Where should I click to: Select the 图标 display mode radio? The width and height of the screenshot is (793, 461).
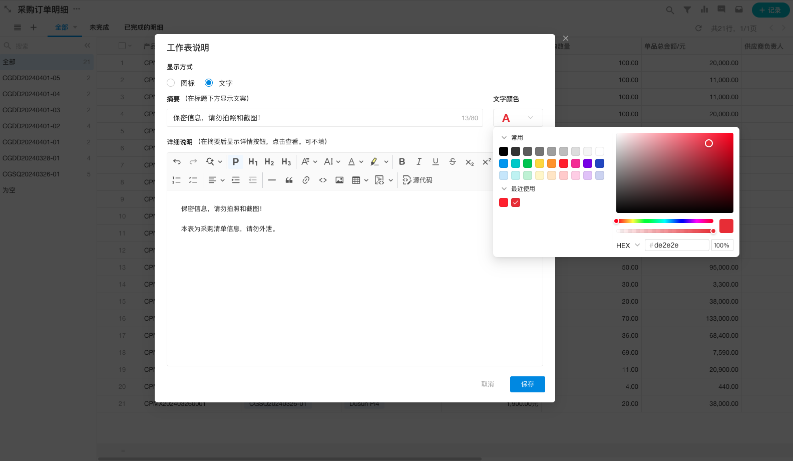[x=171, y=83]
